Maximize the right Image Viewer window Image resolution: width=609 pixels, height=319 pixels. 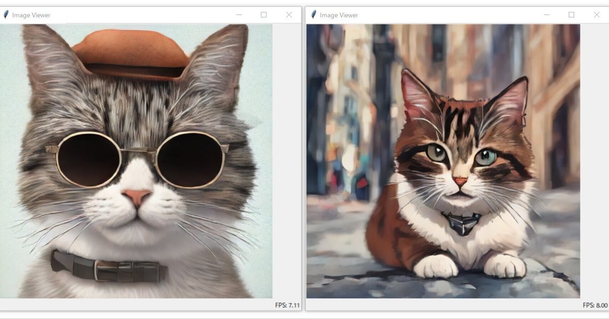coord(571,15)
